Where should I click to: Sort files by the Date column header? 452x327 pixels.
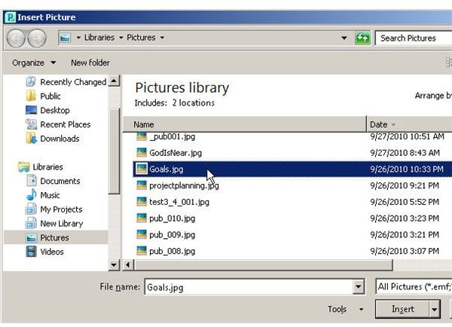click(x=409, y=124)
